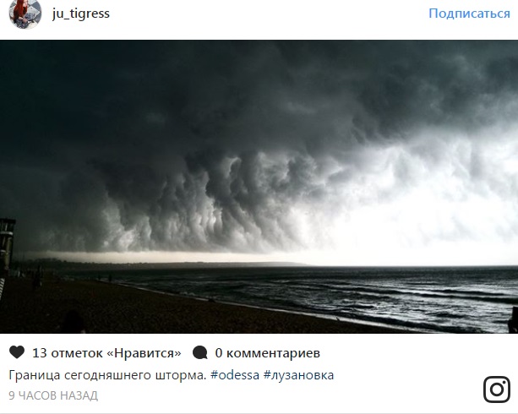Follow the account via Подписаться
Screen dimensions: 518x414
point(469,14)
